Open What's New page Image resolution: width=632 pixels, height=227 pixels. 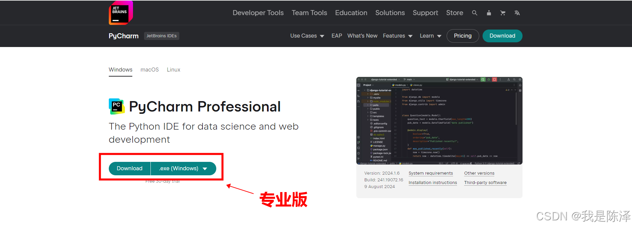362,36
